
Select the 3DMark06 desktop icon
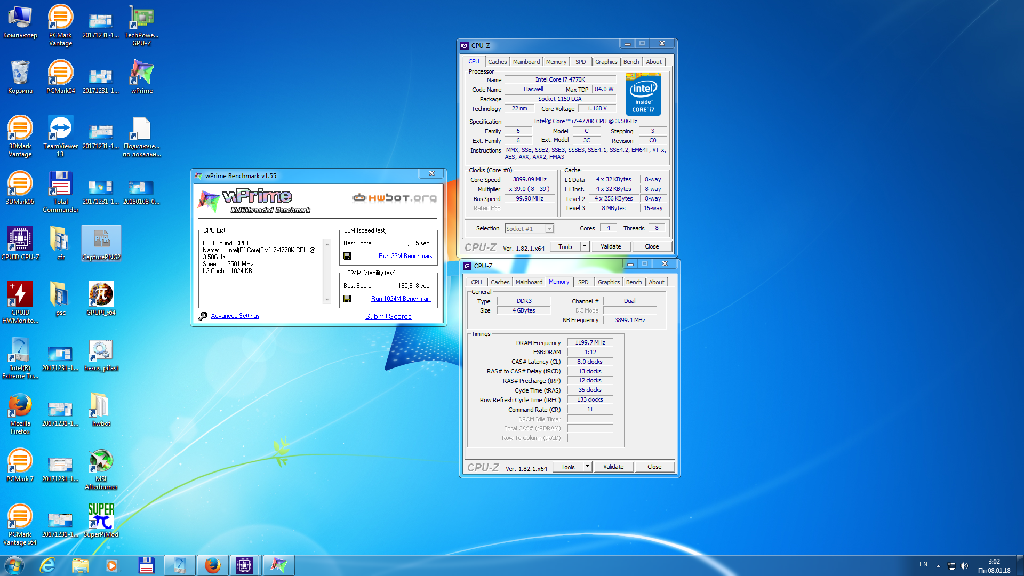click(20, 188)
